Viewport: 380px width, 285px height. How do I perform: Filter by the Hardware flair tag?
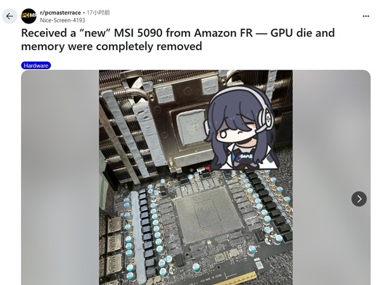pyautogui.click(x=36, y=65)
